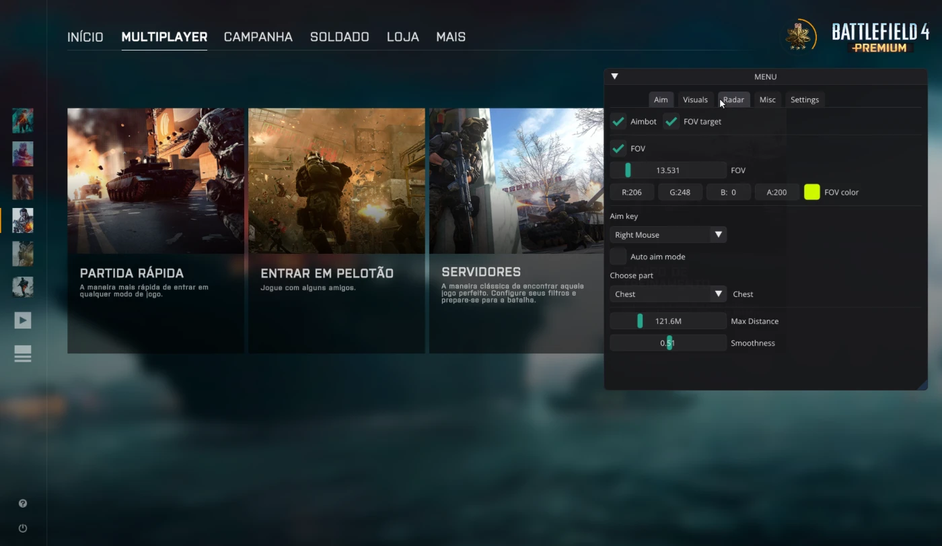Click the A:200 alpha value field
This screenshot has height=546, width=942.
(x=777, y=192)
